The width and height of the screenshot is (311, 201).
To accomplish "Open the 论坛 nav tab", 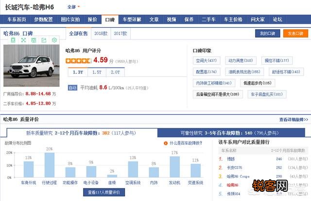I will coord(277,19).
